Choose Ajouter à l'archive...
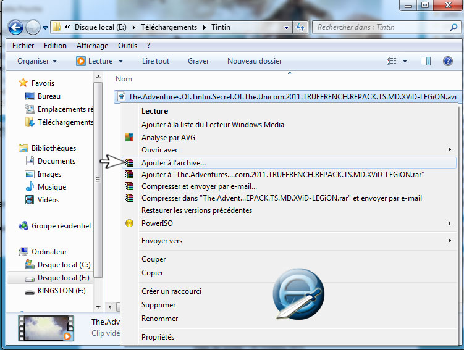 pyautogui.click(x=289, y=163)
